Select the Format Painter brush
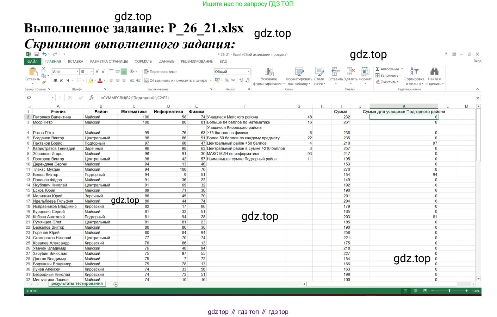The height and width of the screenshot is (317, 497). (44, 82)
